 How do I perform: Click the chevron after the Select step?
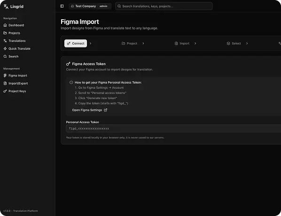tap(247, 44)
